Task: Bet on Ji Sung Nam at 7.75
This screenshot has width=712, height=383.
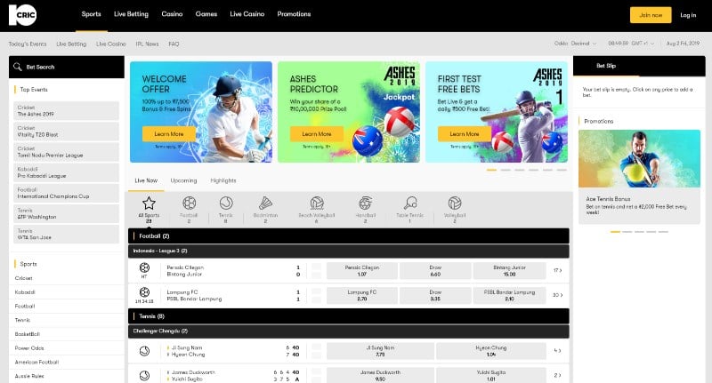Action: pos(380,351)
